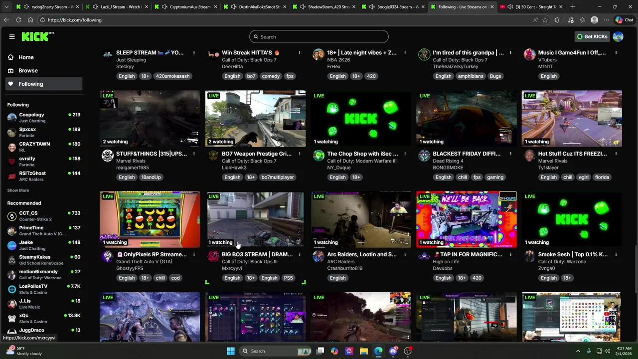
Task: Open options for BIG BO3 STREAM card
Action: 300,255
